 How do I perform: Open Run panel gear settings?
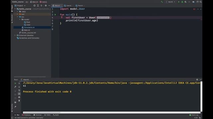pyautogui.click(x=197, y=80)
